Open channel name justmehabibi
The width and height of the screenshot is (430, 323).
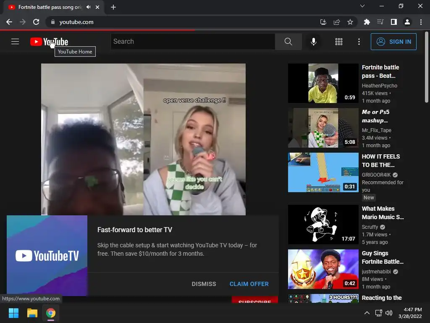click(x=376, y=272)
